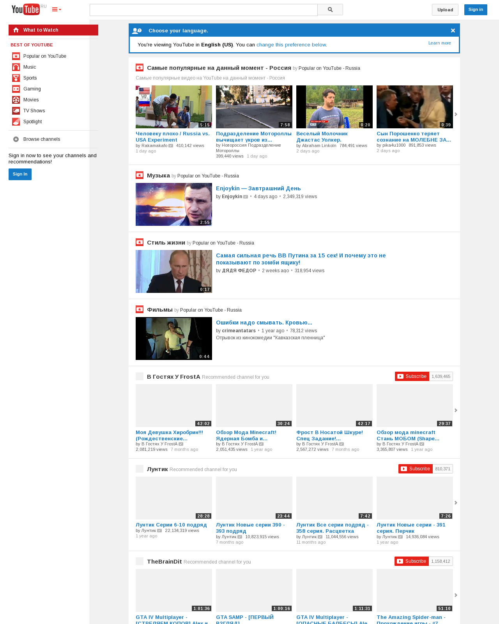Click the TV Shows icon
Image resolution: width=499 pixels, height=624 pixels.
tap(16, 111)
